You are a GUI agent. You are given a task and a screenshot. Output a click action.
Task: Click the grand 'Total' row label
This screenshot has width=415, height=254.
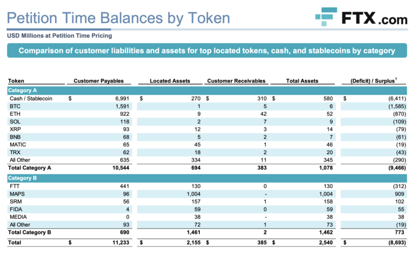point(14,242)
